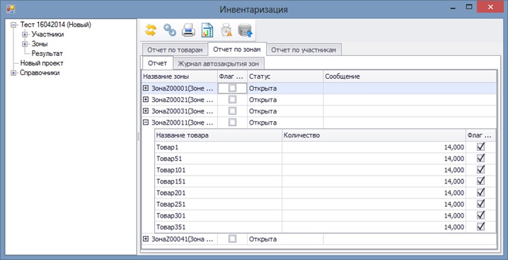Toggle the flag checkbox for ЗонаZ00021
508x260 pixels.
pos(232,100)
